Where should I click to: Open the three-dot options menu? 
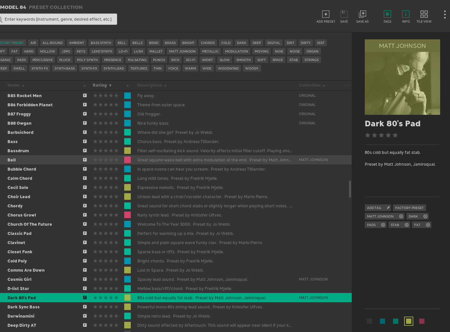[445, 14]
